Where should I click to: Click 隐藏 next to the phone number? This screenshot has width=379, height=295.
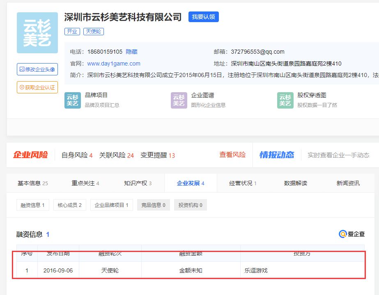pyautogui.click(x=131, y=52)
